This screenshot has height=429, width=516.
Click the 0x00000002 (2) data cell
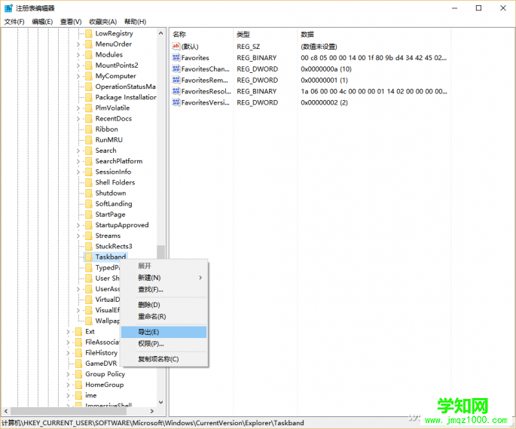point(324,102)
